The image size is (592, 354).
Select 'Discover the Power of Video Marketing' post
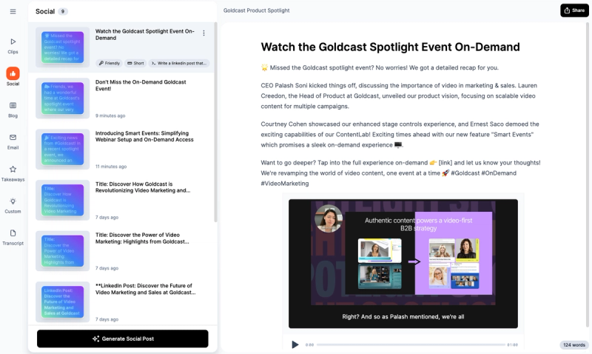coord(123,251)
